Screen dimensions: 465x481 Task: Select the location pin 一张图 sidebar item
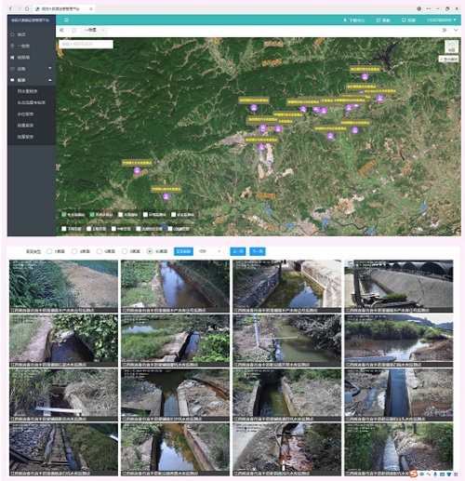click(32, 46)
